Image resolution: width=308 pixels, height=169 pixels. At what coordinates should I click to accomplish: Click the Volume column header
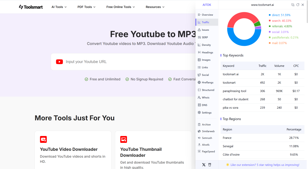279,66
